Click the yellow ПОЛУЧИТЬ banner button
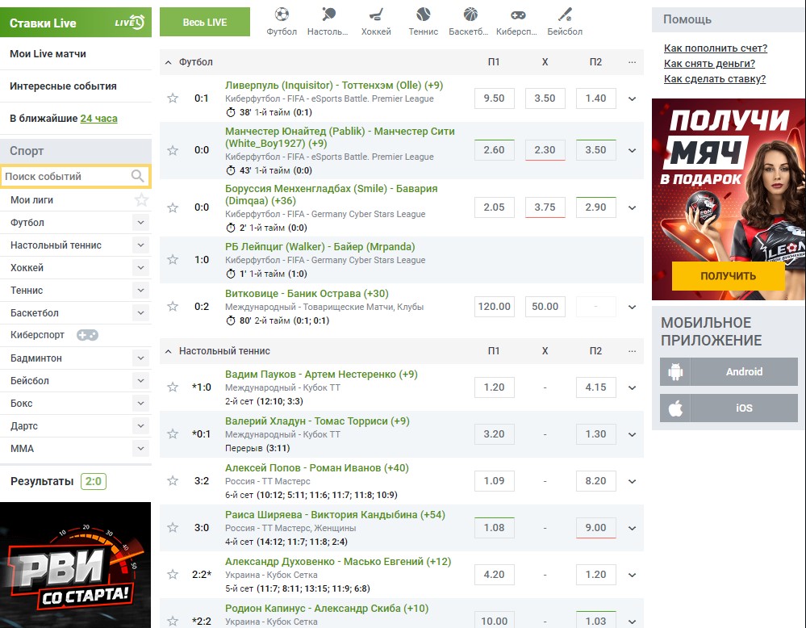806x628 pixels. tap(728, 276)
